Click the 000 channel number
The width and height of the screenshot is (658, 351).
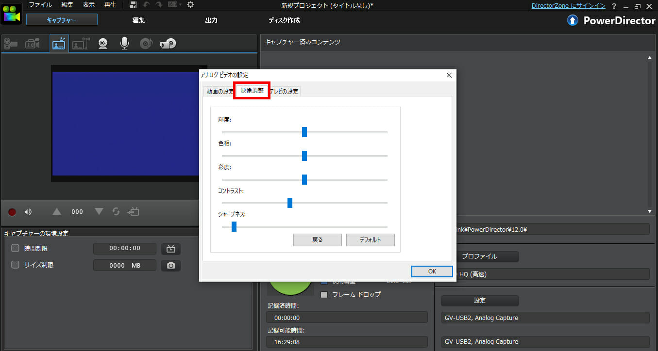[77, 212]
